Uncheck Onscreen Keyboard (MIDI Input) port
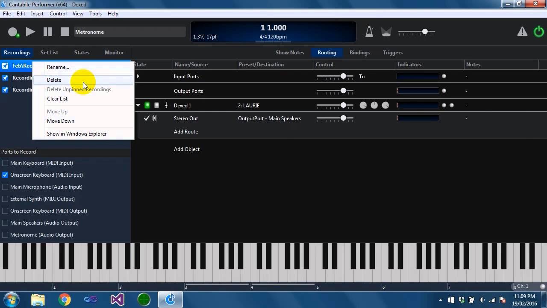Screen dimensions: 547x308 pyautogui.click(x=5, y=175)
